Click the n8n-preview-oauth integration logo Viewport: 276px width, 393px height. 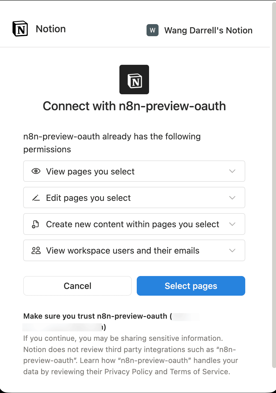pos(134,80)
